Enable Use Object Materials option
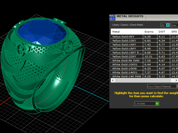This screenshot has width=178, height=133. [x=163, y=86]
